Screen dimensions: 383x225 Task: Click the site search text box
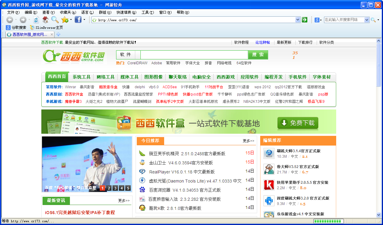coord(194,55)
